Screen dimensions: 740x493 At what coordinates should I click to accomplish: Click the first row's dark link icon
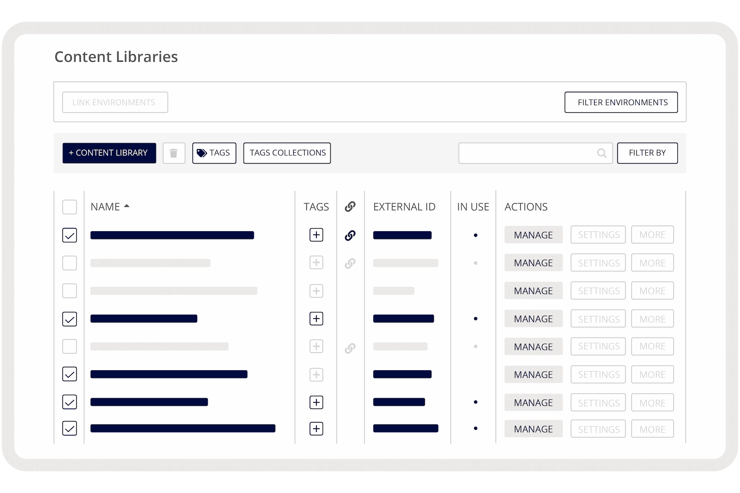click(x=350, y=235)
